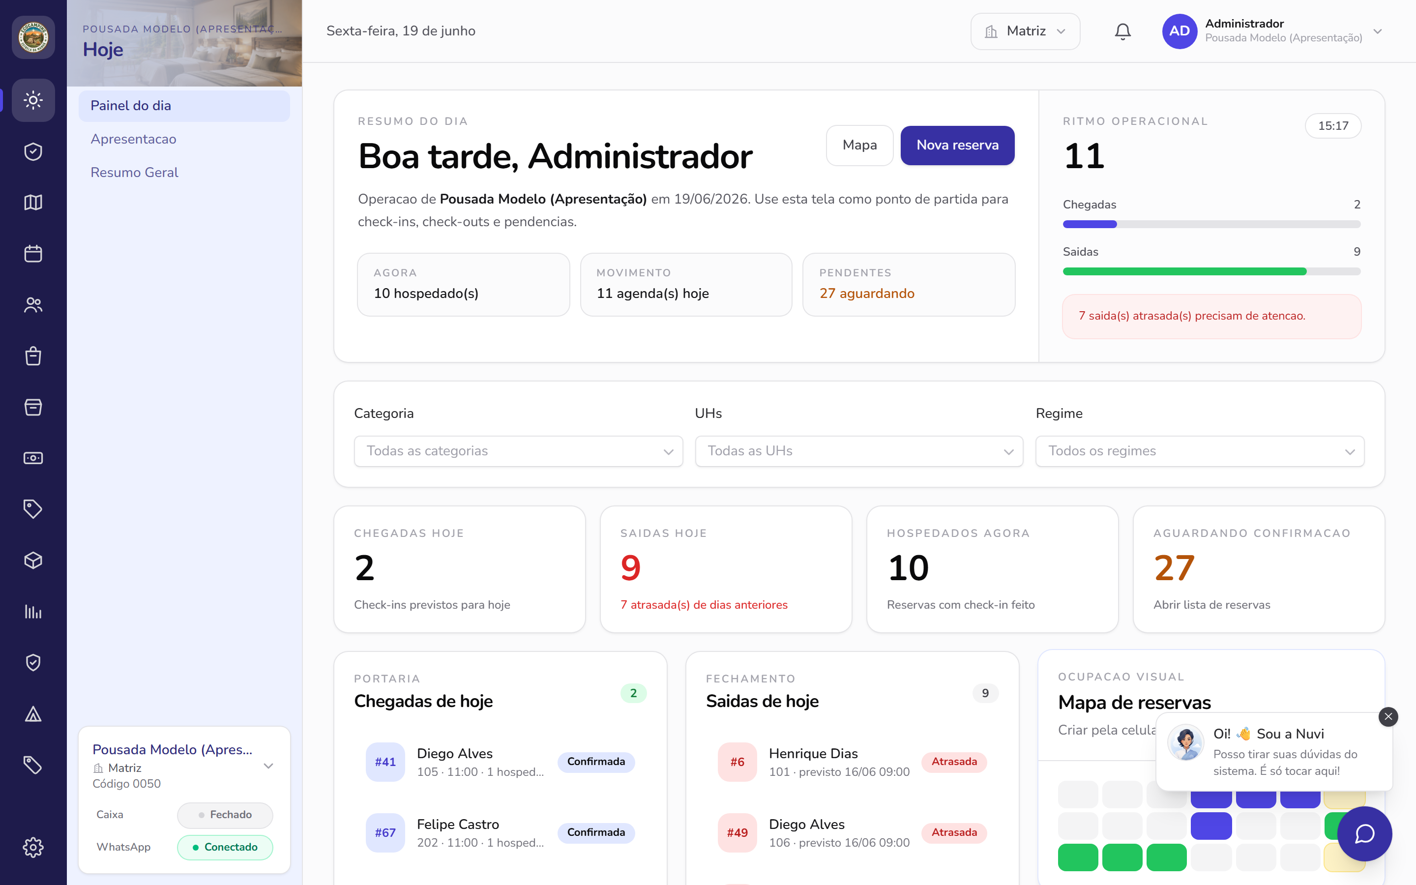Click the notification bell icon
1416x885 pixels.
(1122, 31)
